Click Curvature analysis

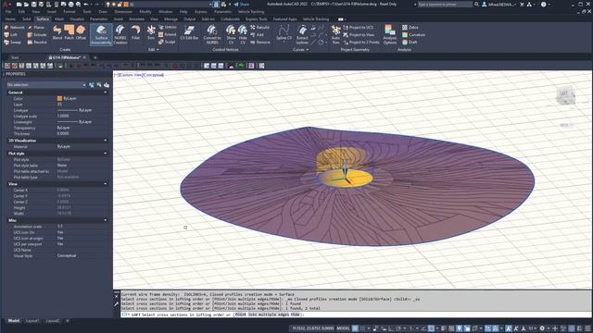click(x=414, y=35)
